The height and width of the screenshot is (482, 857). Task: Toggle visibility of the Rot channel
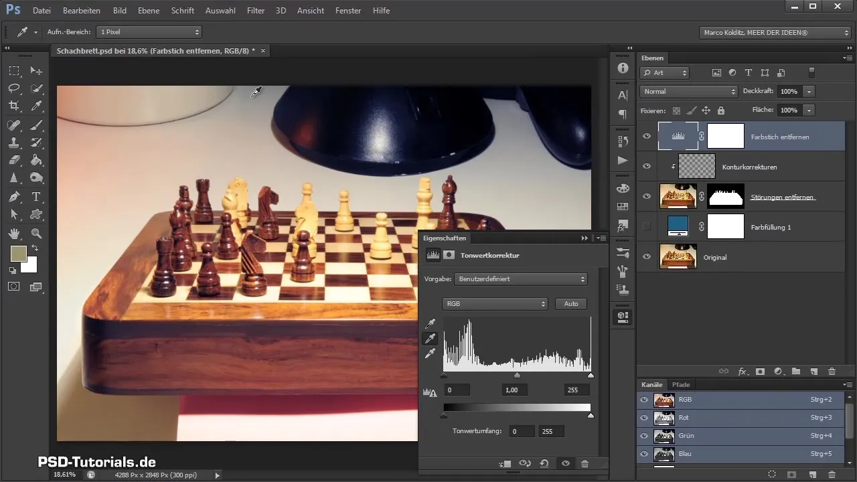[645, 418]
